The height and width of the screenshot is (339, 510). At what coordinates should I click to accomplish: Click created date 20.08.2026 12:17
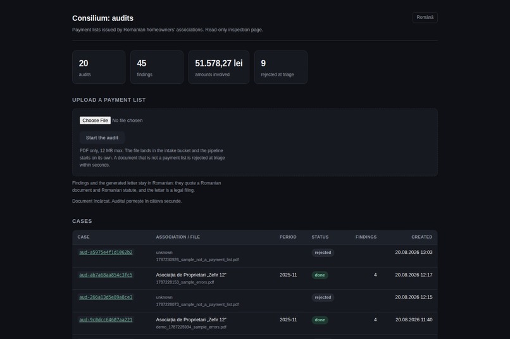pyautogui.click(x=414, y=275)
